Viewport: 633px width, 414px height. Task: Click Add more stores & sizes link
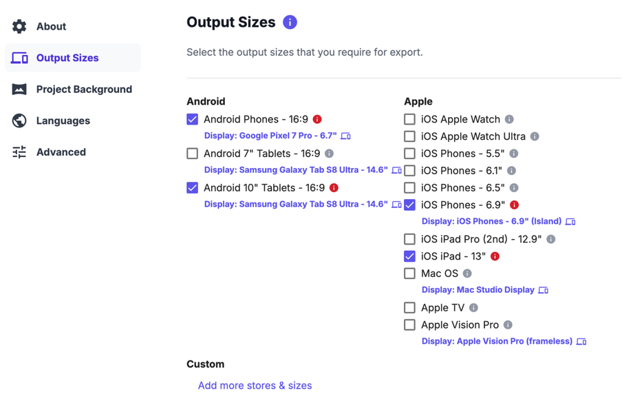[255, 386]
